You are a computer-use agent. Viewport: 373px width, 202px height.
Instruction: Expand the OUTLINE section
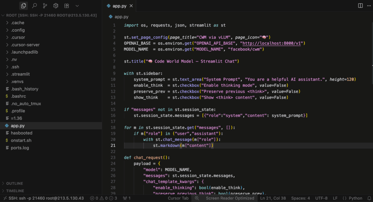(15, 183)
